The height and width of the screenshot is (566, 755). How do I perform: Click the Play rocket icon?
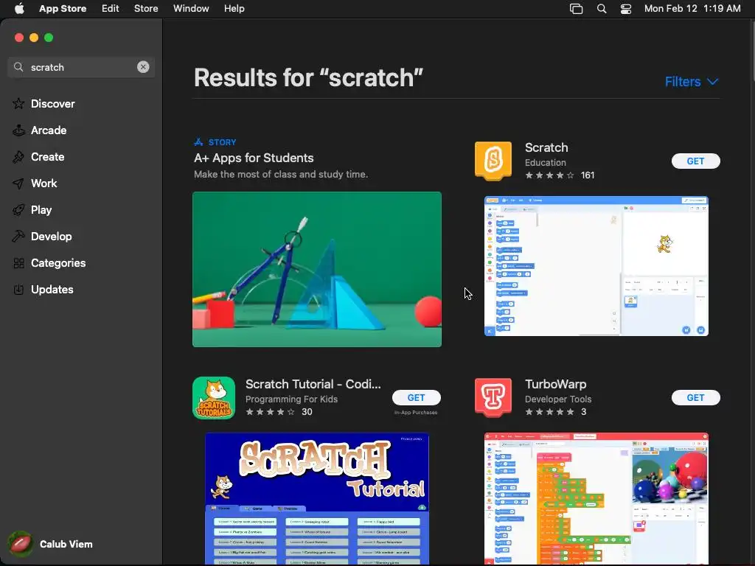click(18, 210)
